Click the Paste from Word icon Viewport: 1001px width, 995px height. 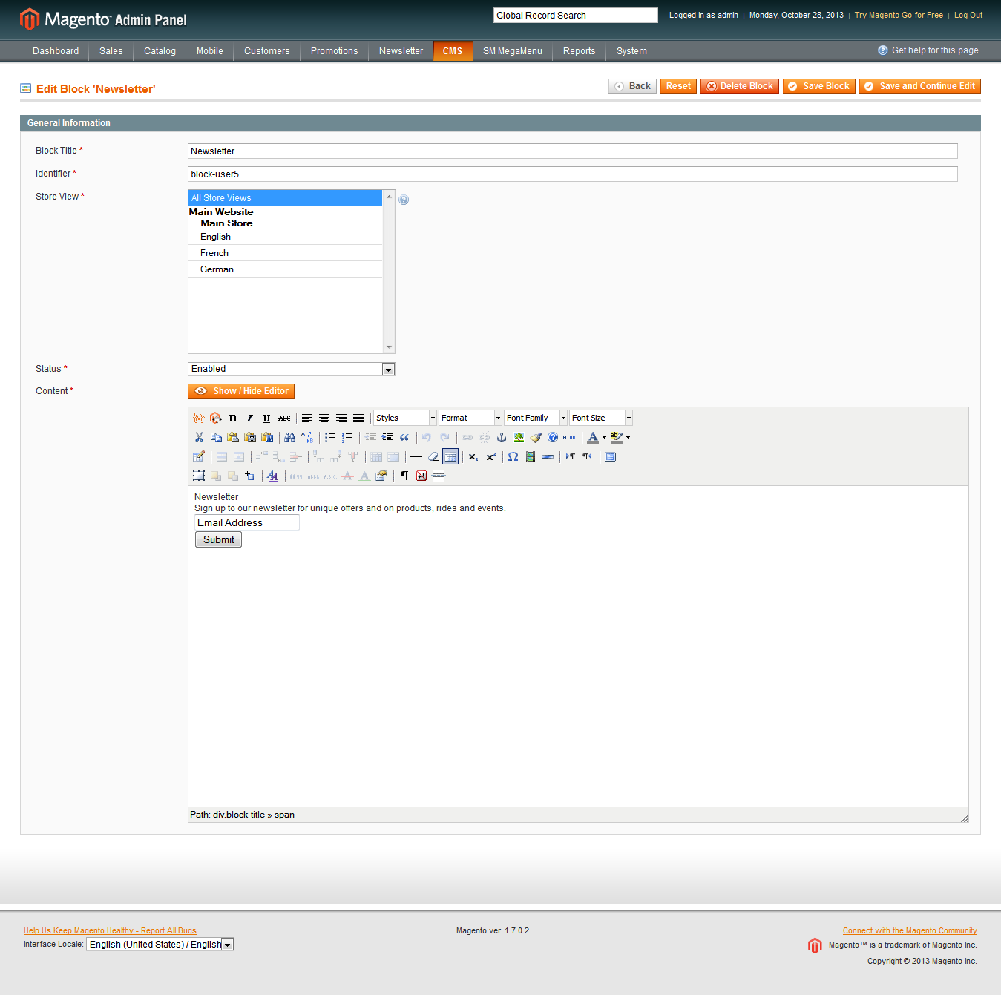click(267, 437)
